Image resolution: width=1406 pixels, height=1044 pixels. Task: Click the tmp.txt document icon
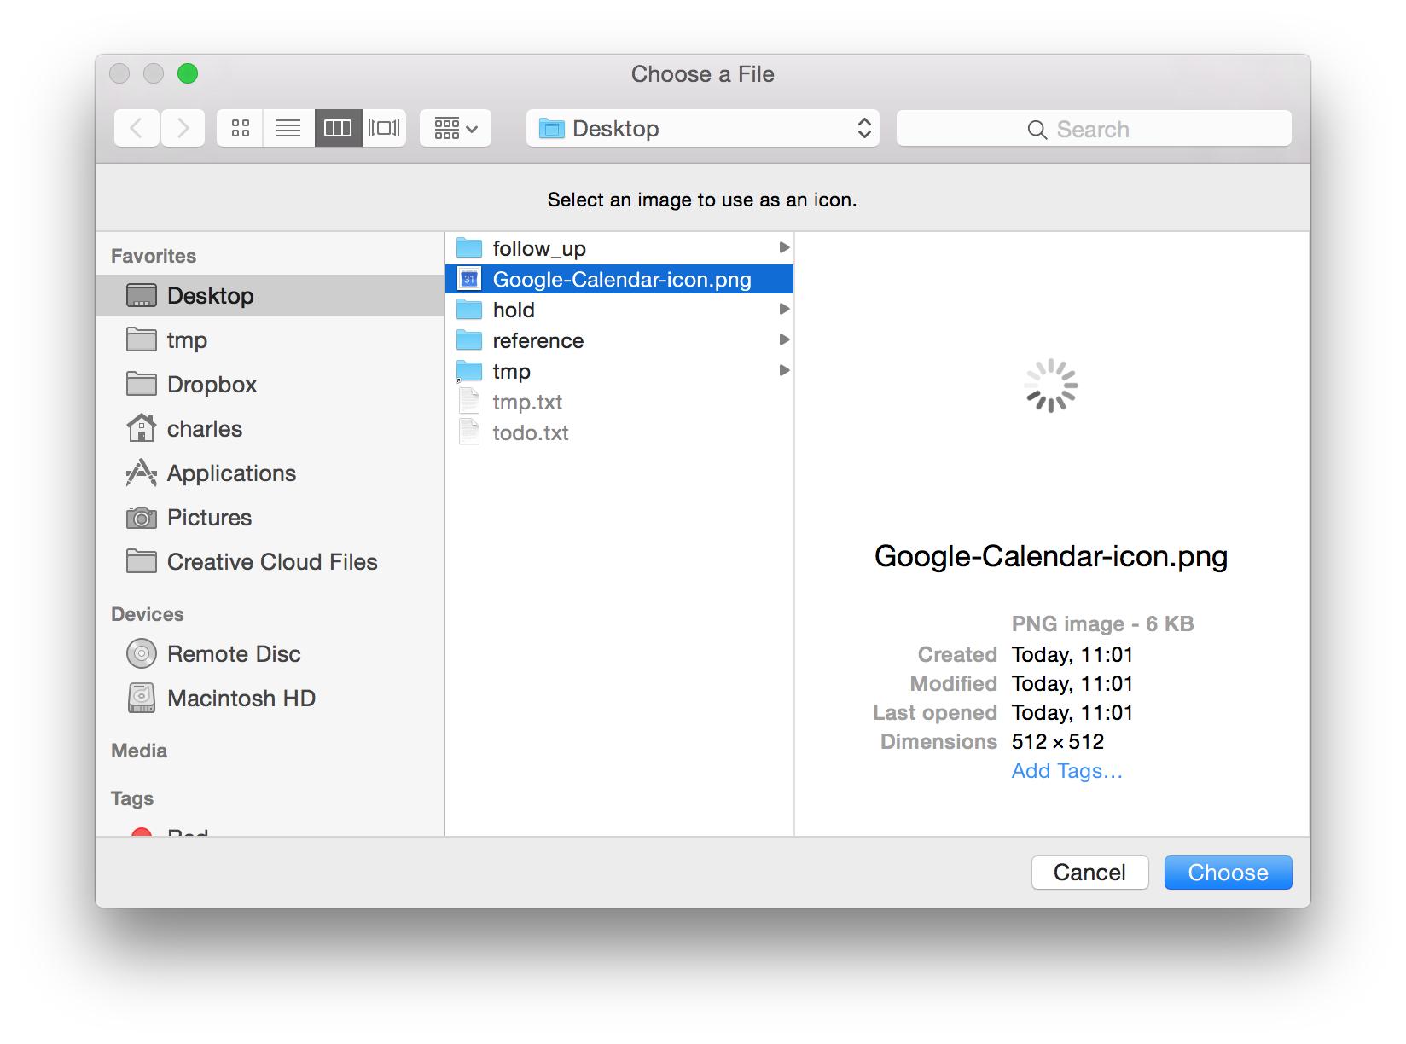469,401
